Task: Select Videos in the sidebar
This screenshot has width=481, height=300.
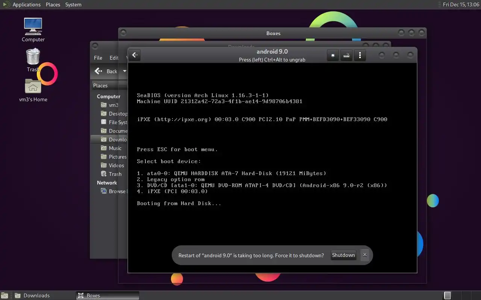Action: (x=112, y=165)
